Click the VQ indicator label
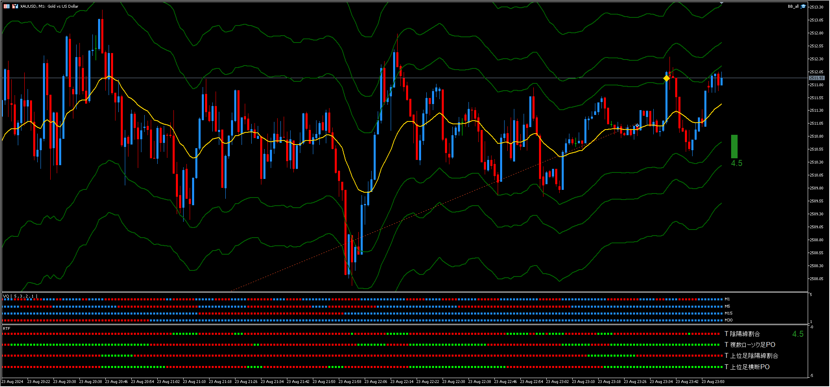 tap(6, 296)
